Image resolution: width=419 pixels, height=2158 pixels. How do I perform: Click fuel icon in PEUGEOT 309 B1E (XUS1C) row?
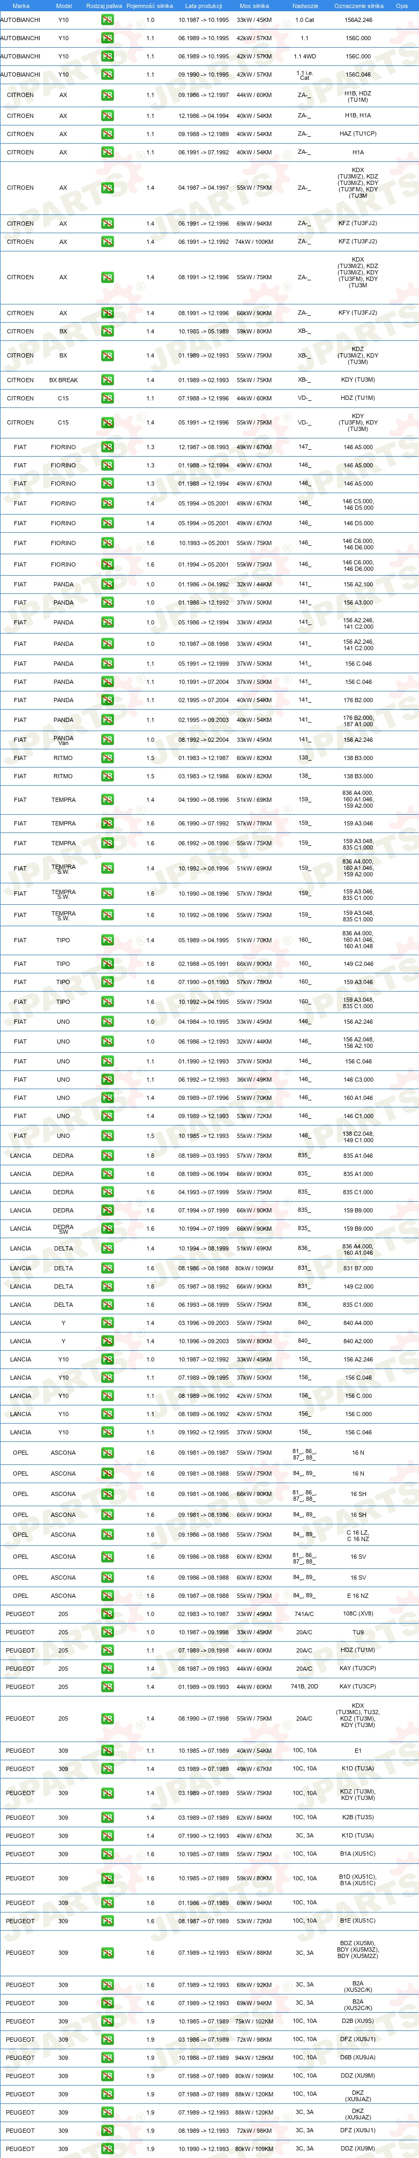click(x=107, y=1921)
